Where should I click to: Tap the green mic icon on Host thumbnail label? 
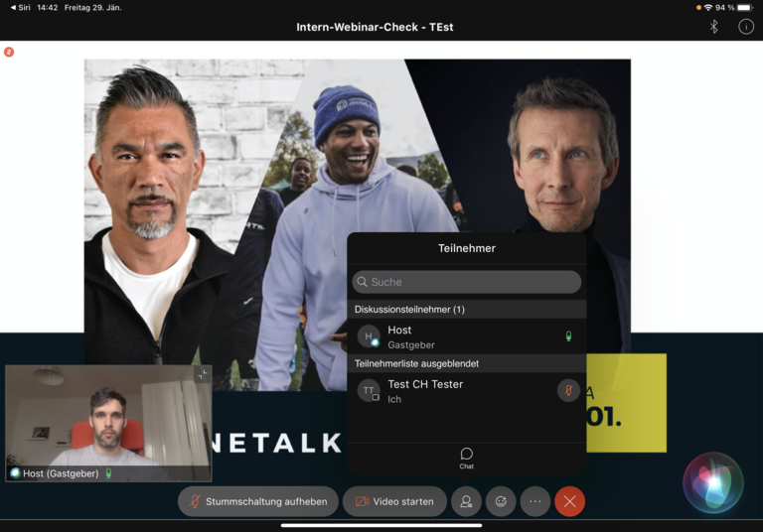coord(108,473)
